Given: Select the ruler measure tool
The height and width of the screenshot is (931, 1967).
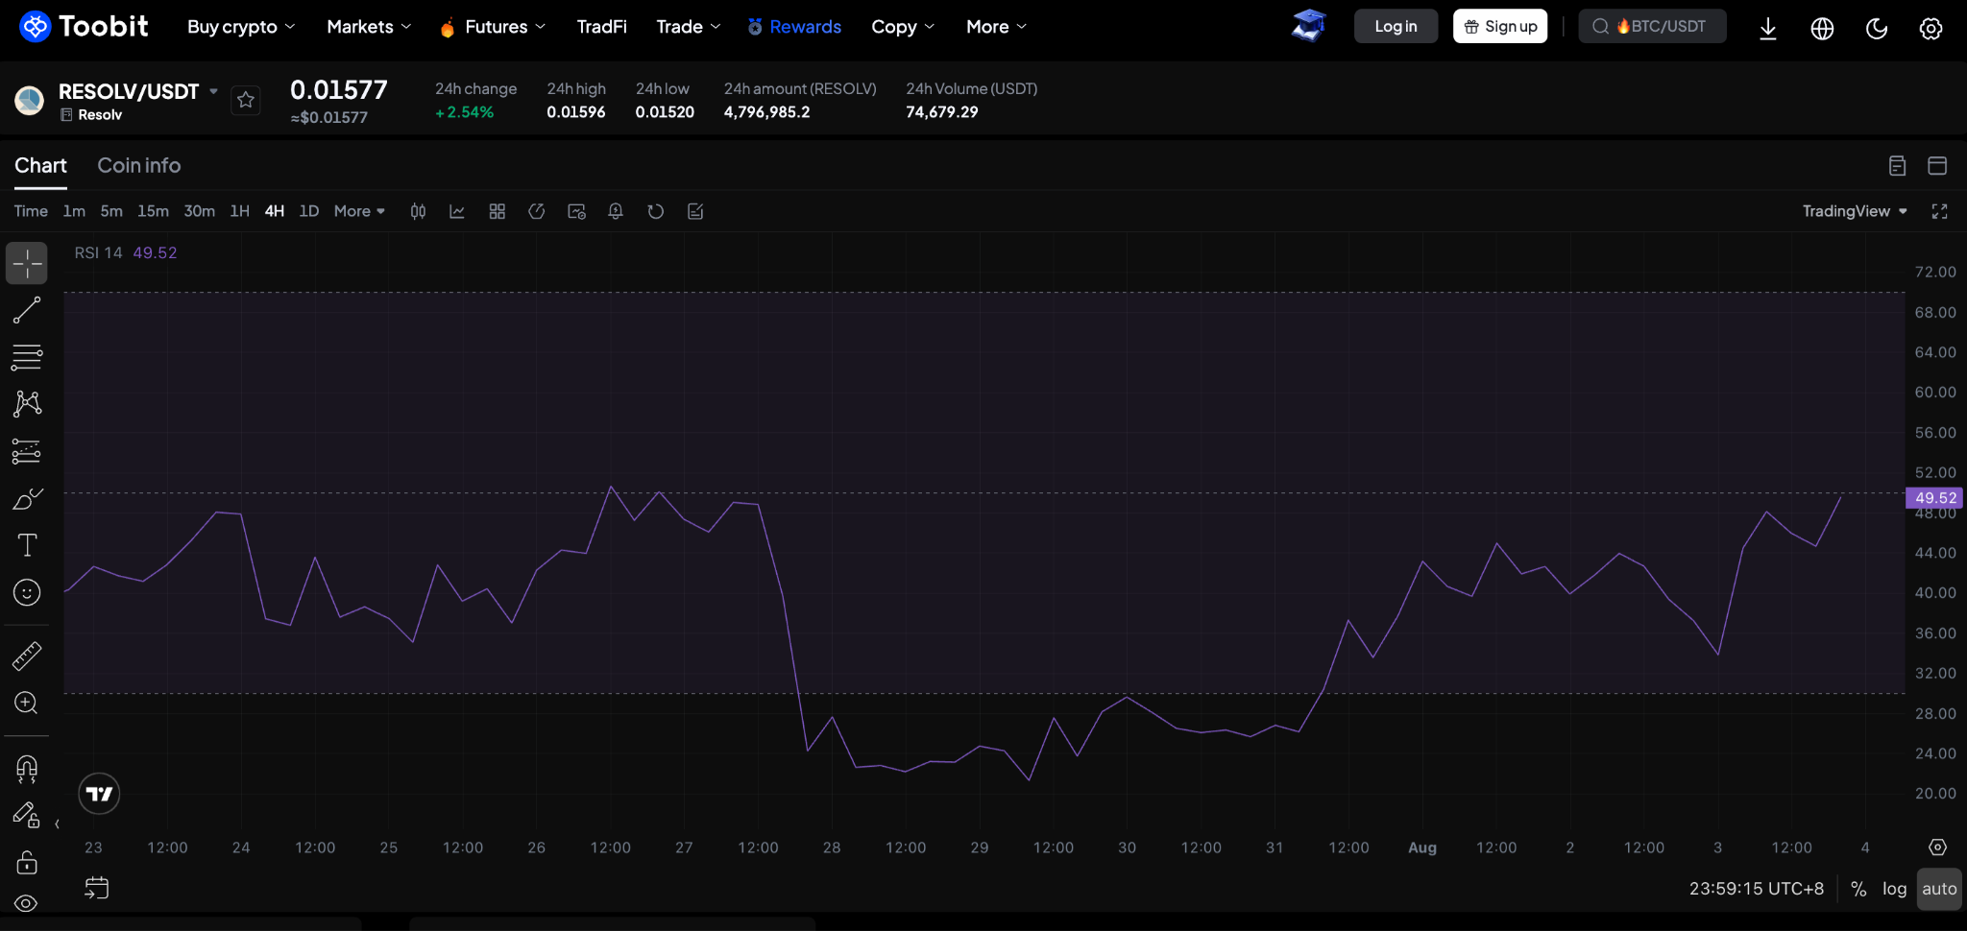Looking at the screenshot, I should pyautogui.click(x=27, y=656).
